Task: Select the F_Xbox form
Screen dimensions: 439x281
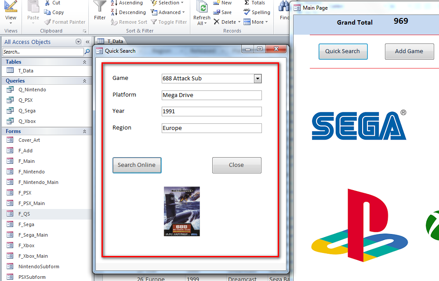Action: pos(47,245)
